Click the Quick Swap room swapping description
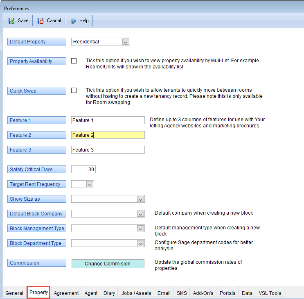 (x=174, y=96)
